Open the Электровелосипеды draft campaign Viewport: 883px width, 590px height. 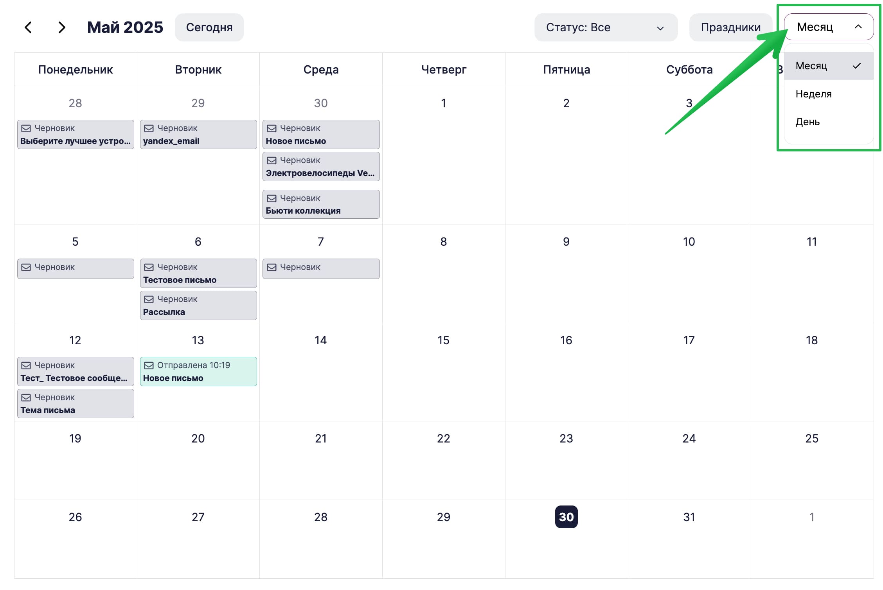point(321,166)
